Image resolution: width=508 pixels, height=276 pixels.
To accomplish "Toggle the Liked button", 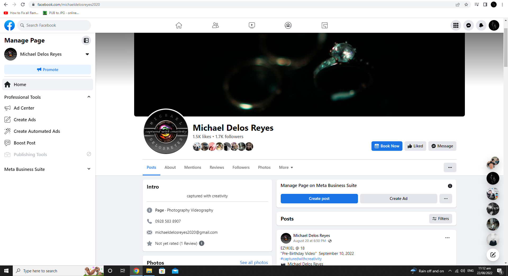I will [x=415, y=146].
